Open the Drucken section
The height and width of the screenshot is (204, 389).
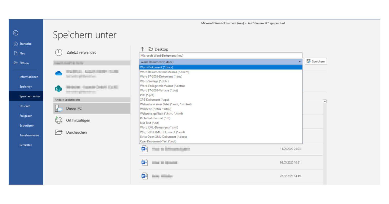[25, 106]
